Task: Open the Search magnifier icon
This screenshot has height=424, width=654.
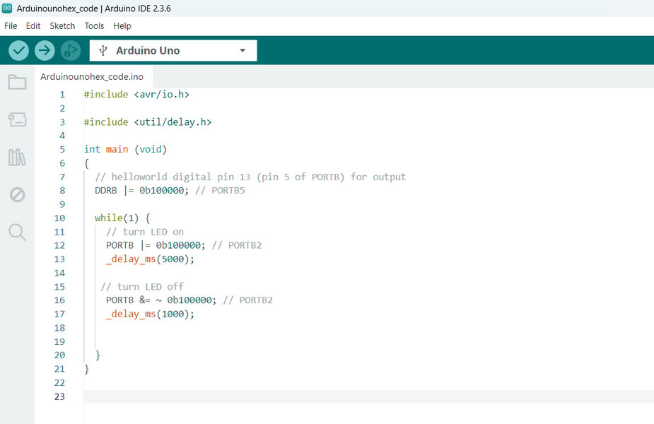Action: (17, 232)
